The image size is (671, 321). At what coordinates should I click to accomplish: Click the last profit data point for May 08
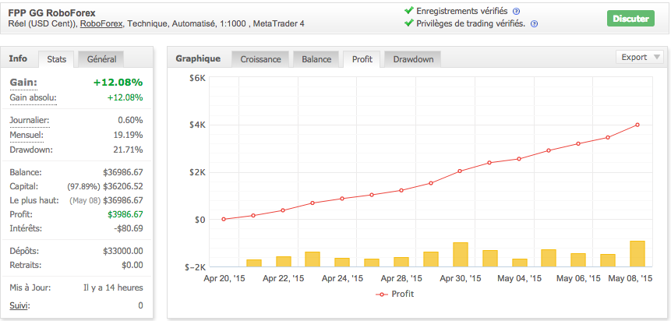click(x=637, y=125)
